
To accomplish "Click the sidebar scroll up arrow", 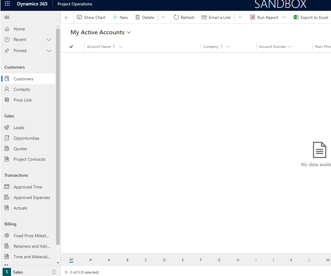I will [58, 26].
